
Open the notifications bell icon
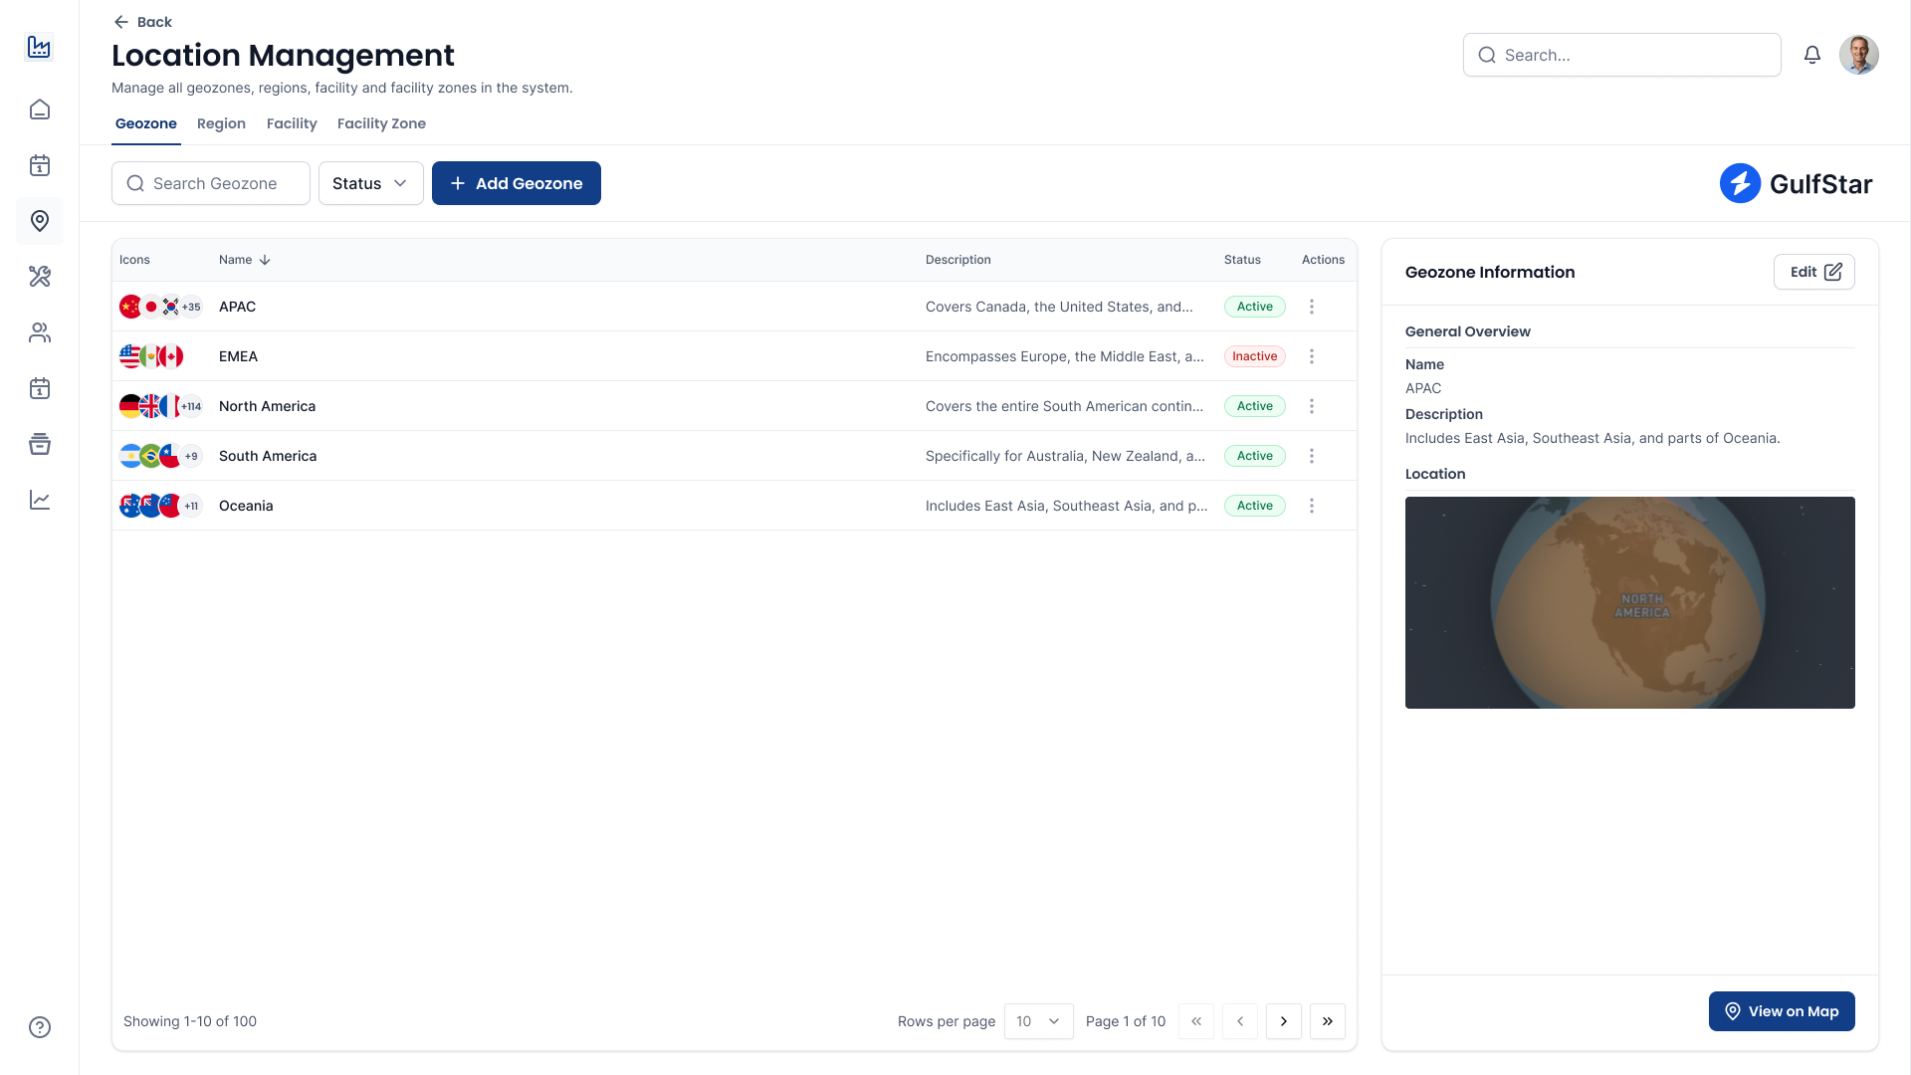pyautogui.click(x=1811, y=55)
